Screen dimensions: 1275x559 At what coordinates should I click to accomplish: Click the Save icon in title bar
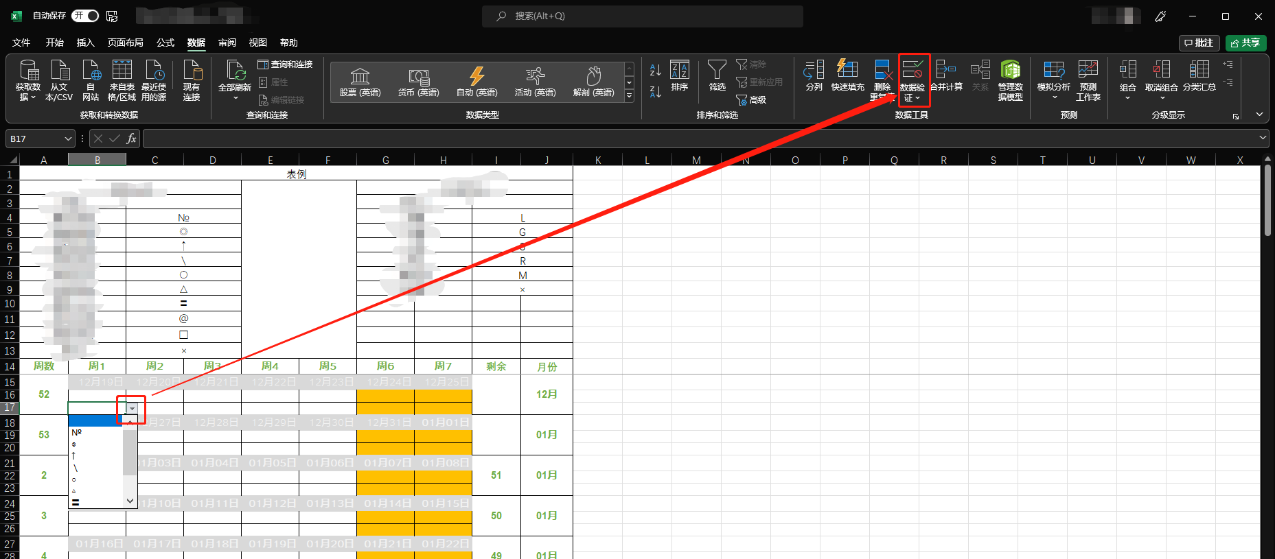pos(112,16)
